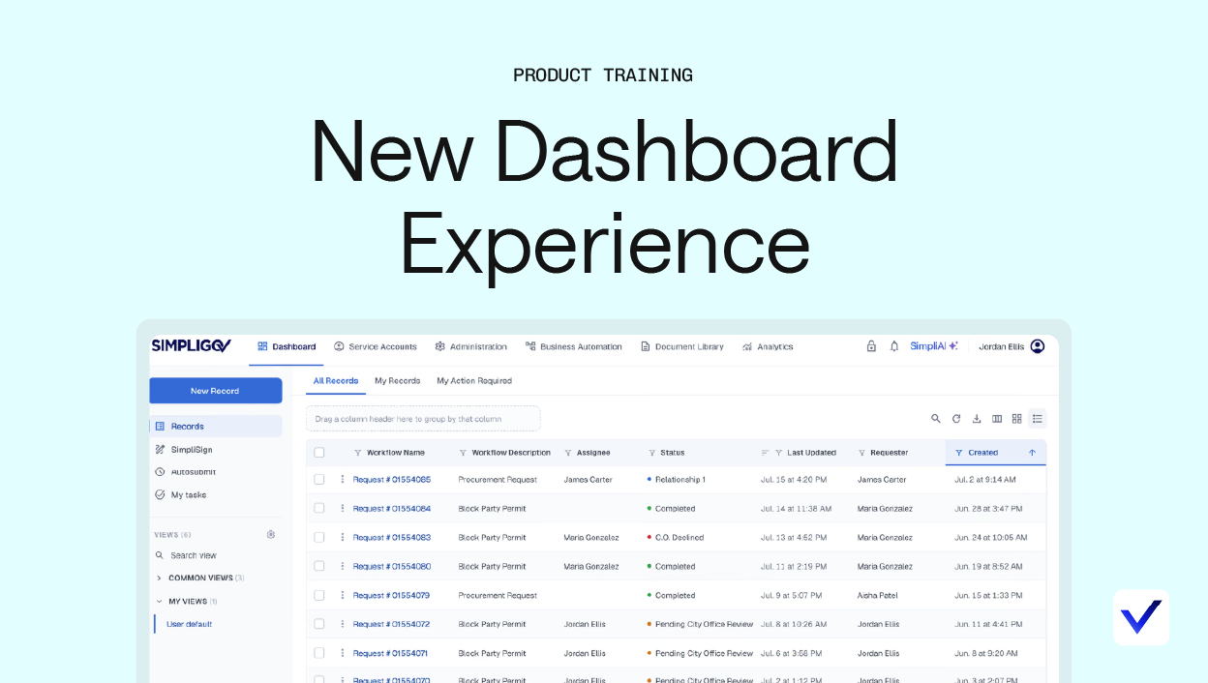Screen dimensions: 1208x683
Task: Click the download export icon
Action: pyautogui.click(x=977, y=419)
